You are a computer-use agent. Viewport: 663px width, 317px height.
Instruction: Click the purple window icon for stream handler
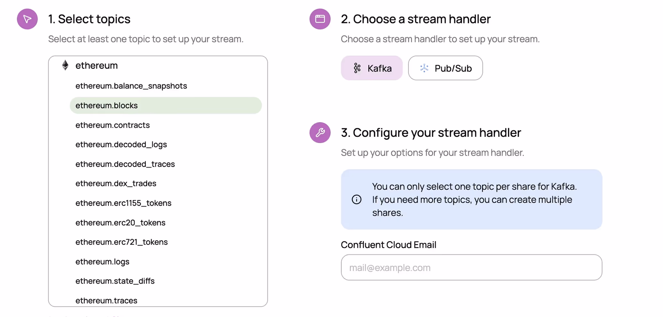click(x=320, y=19)
